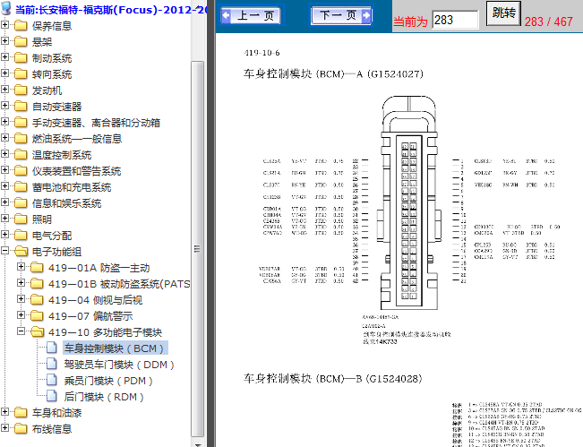Expand the 车身和油漆 tree node

pos(4,412)
